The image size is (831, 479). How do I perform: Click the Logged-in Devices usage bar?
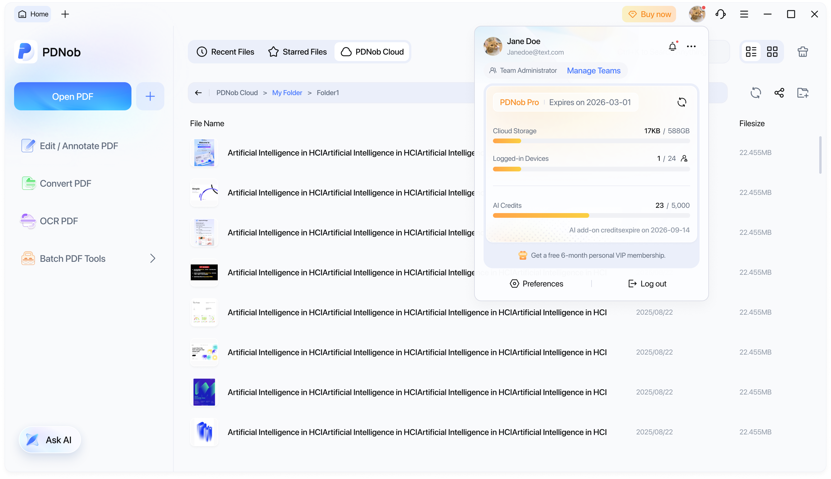tap(591, 169)
